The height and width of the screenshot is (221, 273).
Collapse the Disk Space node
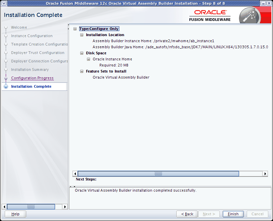point(82,53)
